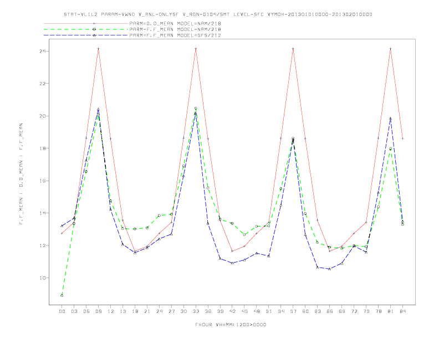Click x-axis tick label 39
The height and width of the screenshot is (339, 439).
point(220,311)
